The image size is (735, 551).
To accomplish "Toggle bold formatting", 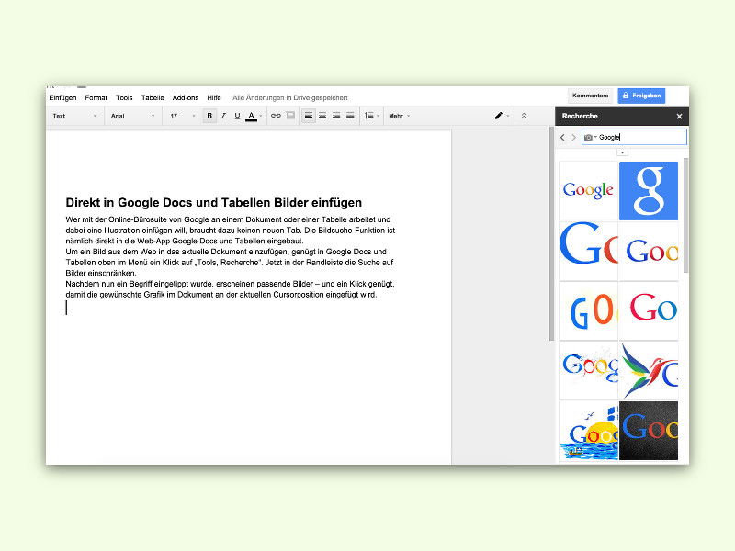I will click(209, 116).
